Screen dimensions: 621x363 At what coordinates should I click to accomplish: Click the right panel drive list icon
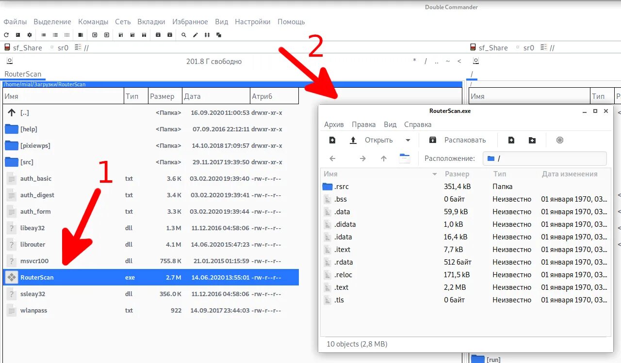pyautogui.click(x=476, y=61)
